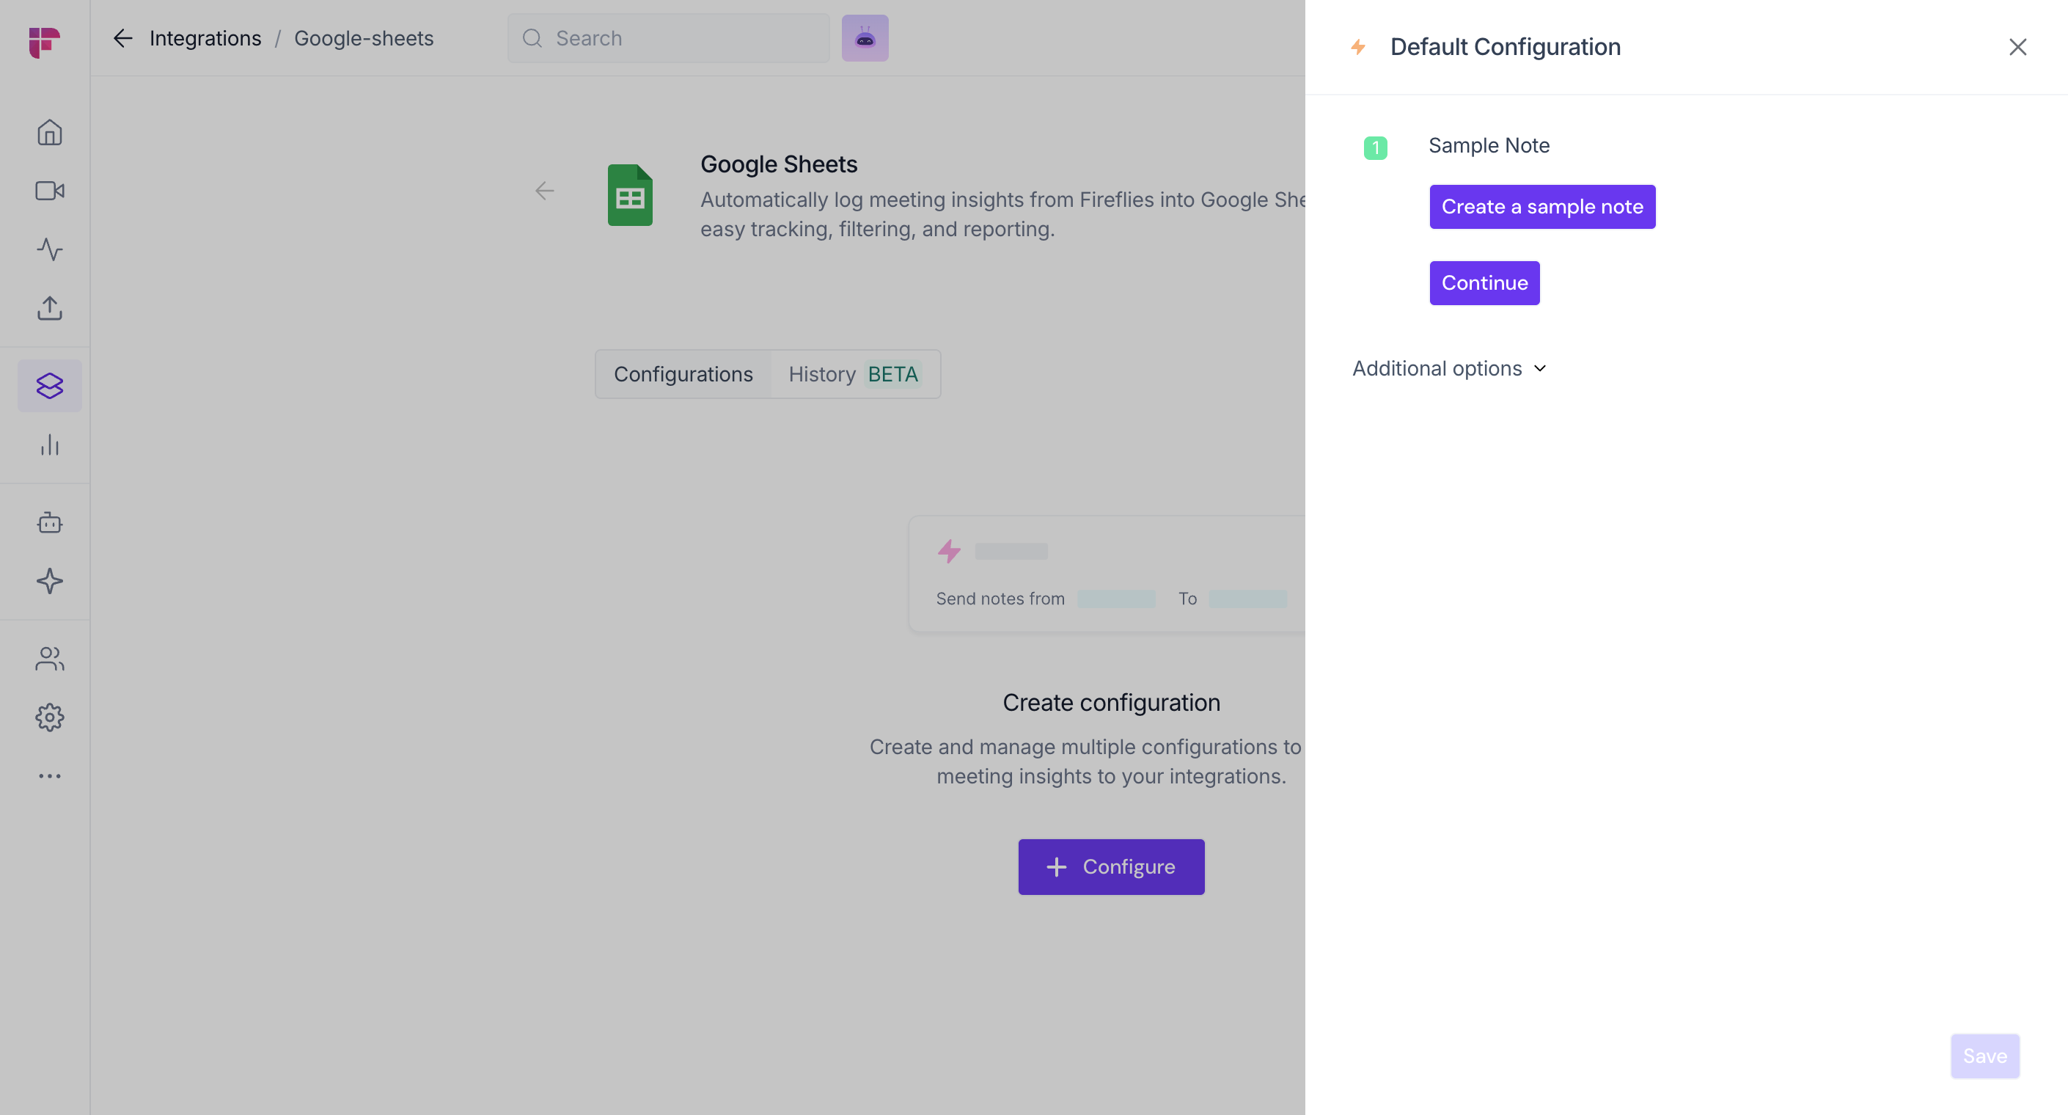Close the Default Configuration panel

pos(2017,48)
